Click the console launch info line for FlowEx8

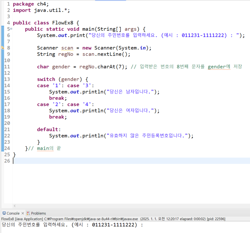tap(113, 219)
